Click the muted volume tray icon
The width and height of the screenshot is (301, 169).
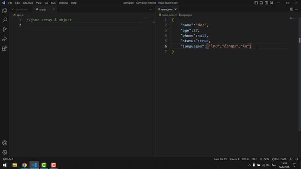pos(268,165)
